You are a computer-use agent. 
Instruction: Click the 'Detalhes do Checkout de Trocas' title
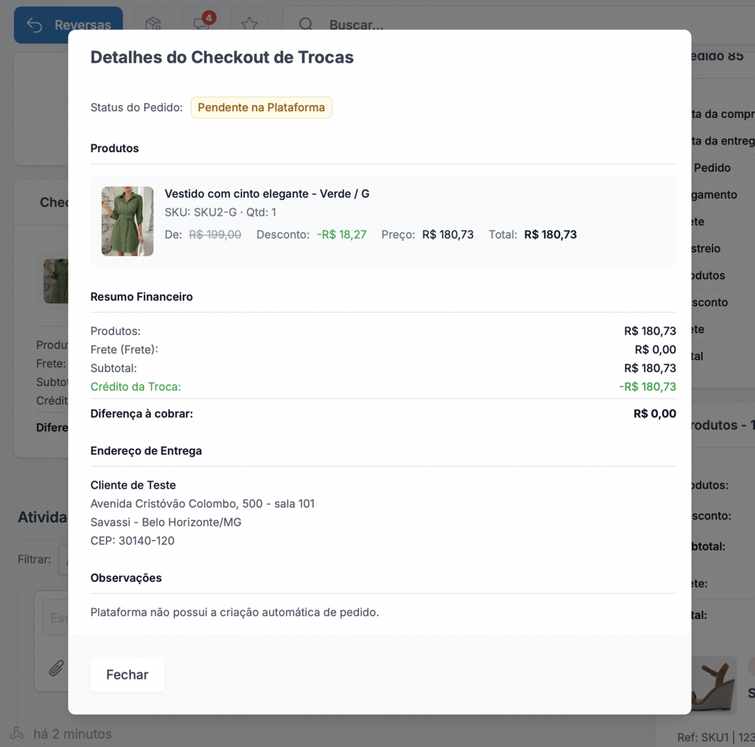tap(222, 57)
